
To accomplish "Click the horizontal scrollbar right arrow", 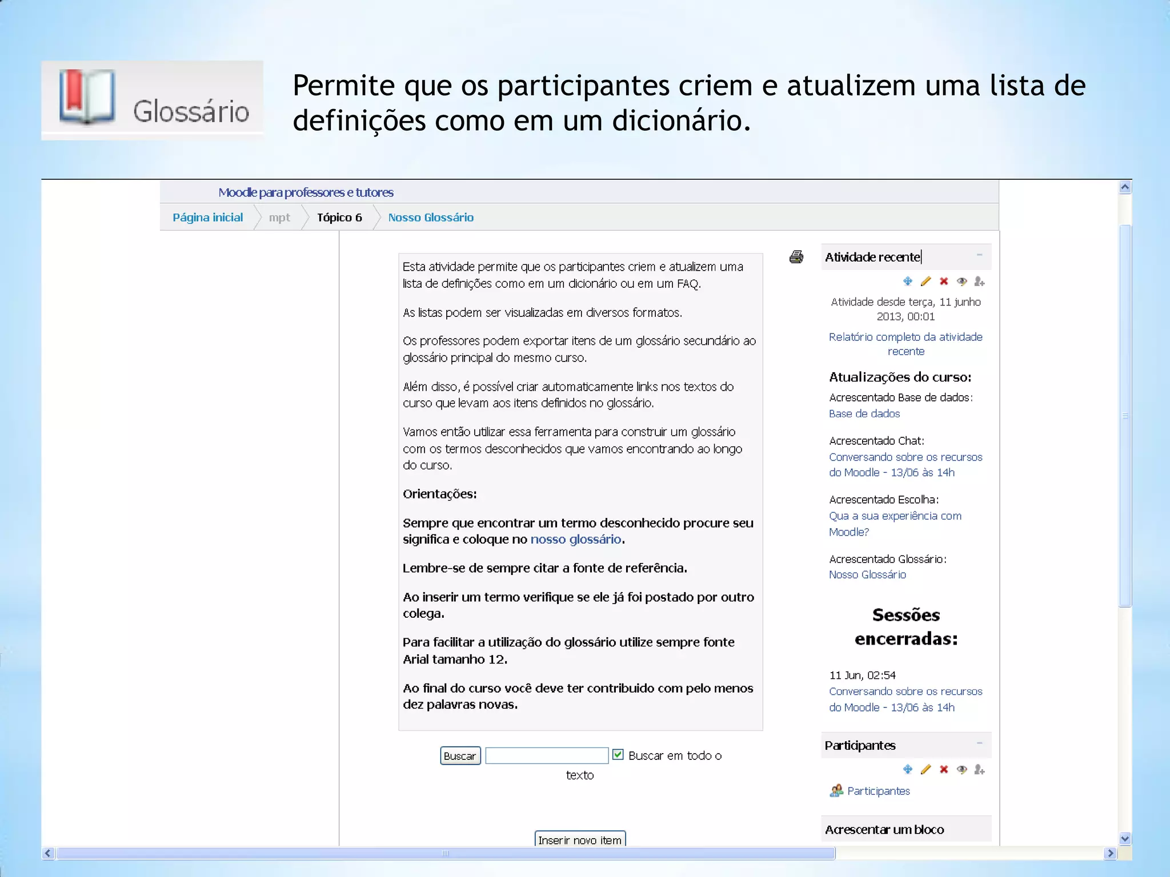I will (1110, 853).
